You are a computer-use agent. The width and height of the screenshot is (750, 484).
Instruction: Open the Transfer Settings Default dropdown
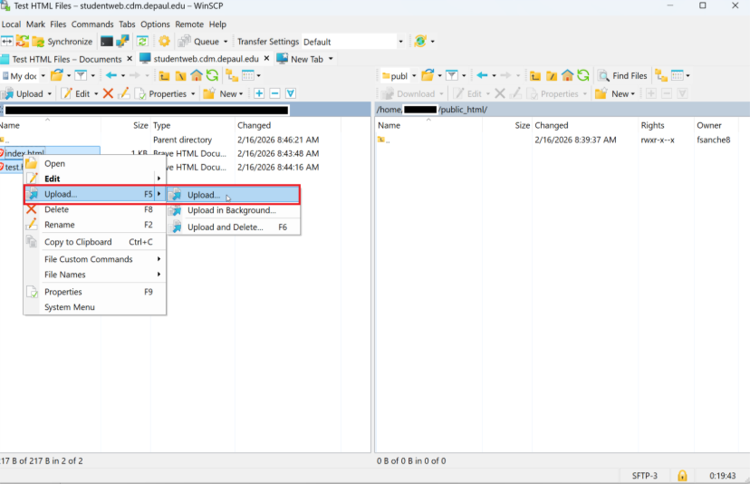pos(400,42)
